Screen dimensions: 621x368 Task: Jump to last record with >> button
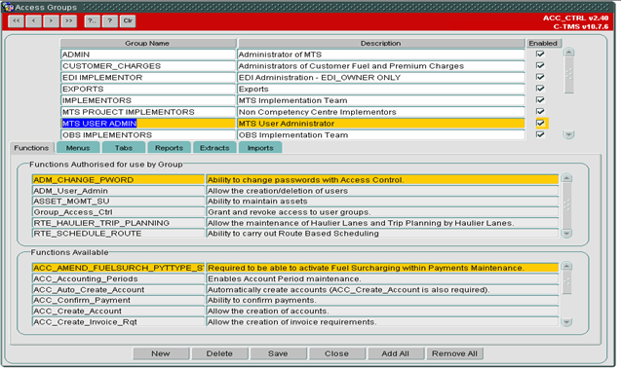(68, 21)
